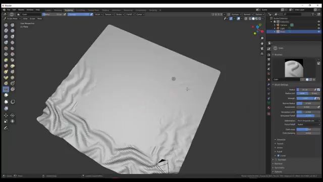Open the Render properties tab
The height and width of the screenshot is (182, 323).
(x=269, y=55)
